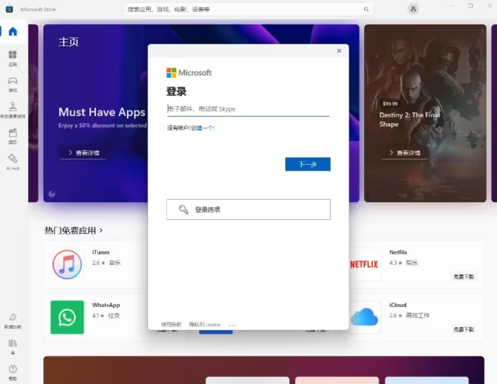This screenshot has height=384, width=497.
Task: Open the user account profile icon
Action: click(x=413, y=9)
